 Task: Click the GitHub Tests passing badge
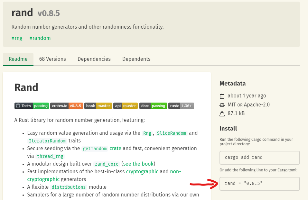[31, 105]
